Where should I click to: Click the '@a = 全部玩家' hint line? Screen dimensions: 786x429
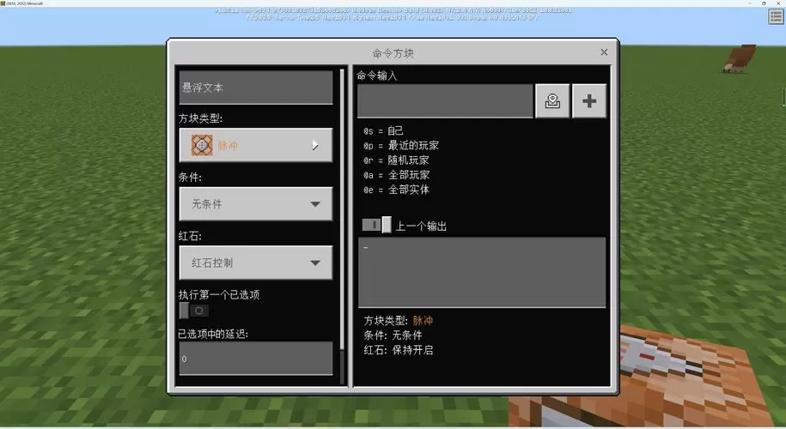click(396, 175)
